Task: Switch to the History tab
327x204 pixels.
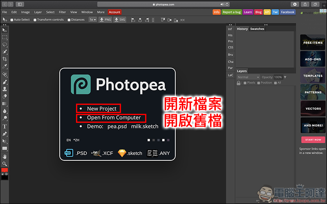Action: 242,29
